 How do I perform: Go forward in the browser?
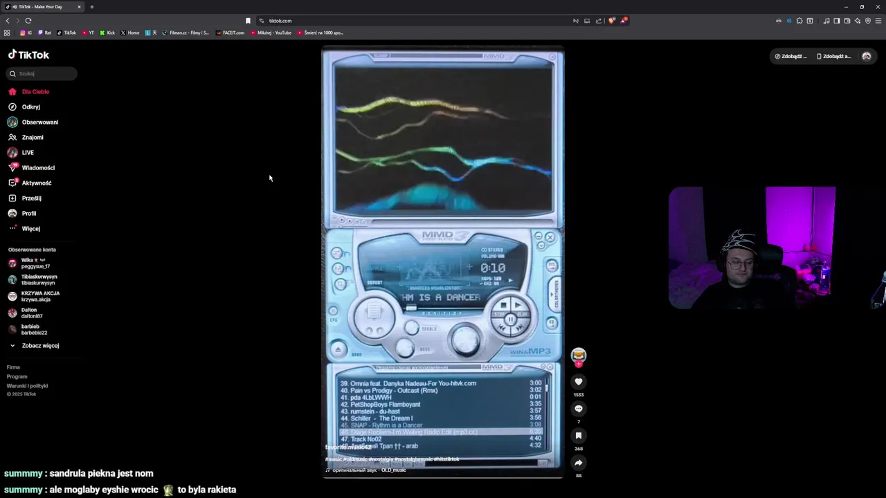pyautogui.click(x=17, y=21)
